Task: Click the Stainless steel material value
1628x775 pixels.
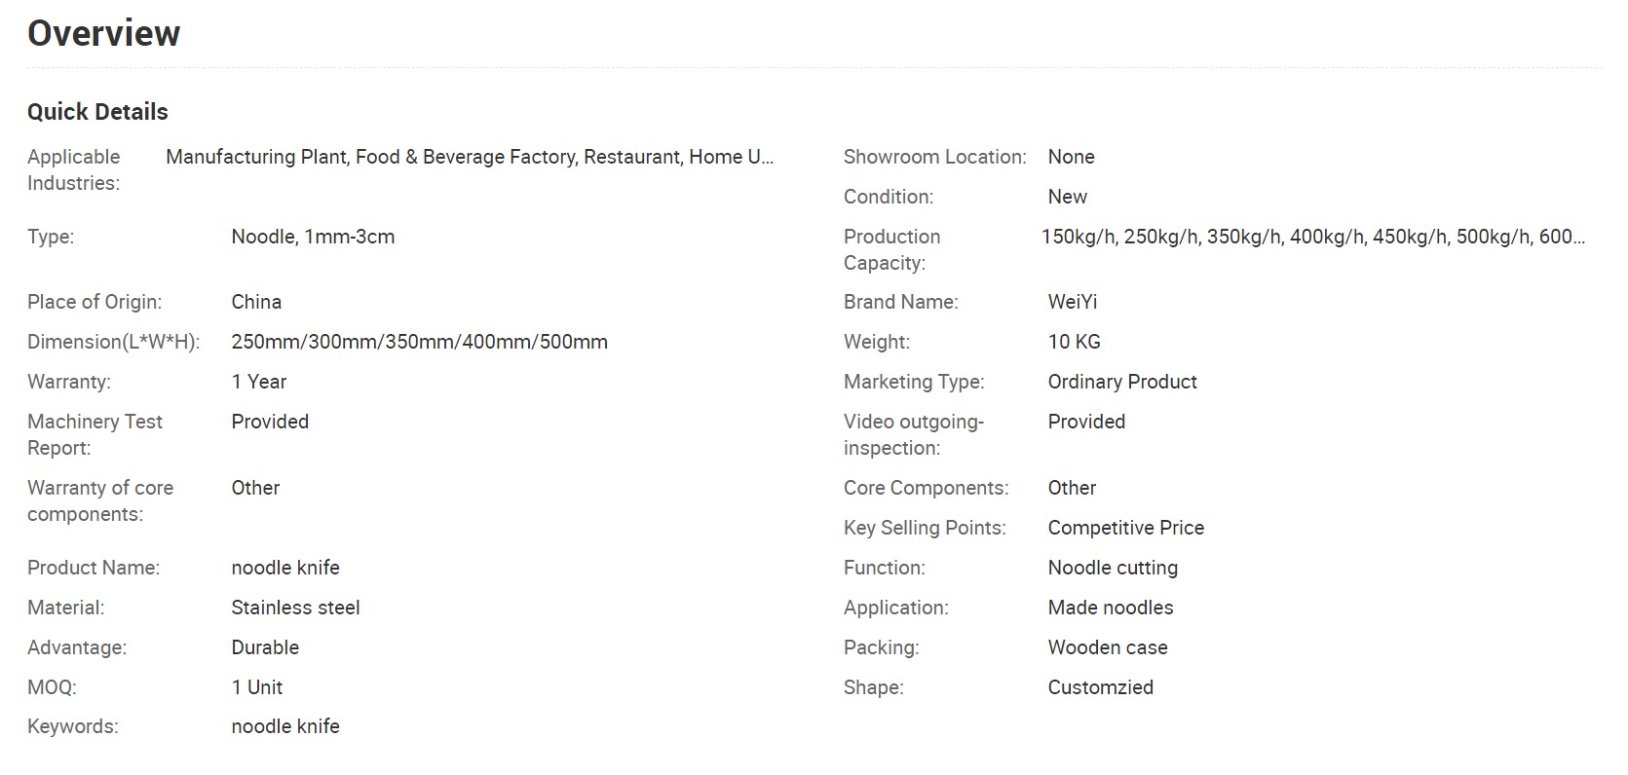Action: (x=295, y=608)
